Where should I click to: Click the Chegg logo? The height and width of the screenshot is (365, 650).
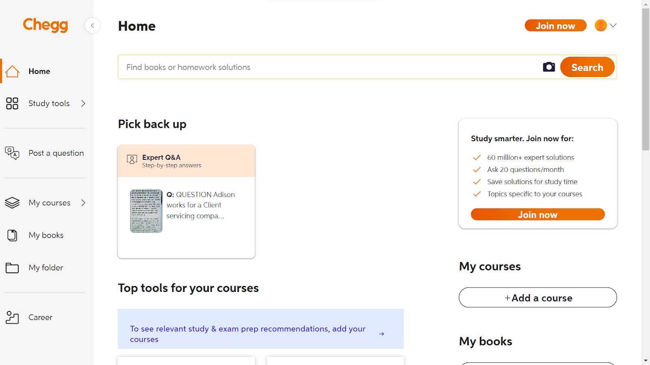[45, 25]
